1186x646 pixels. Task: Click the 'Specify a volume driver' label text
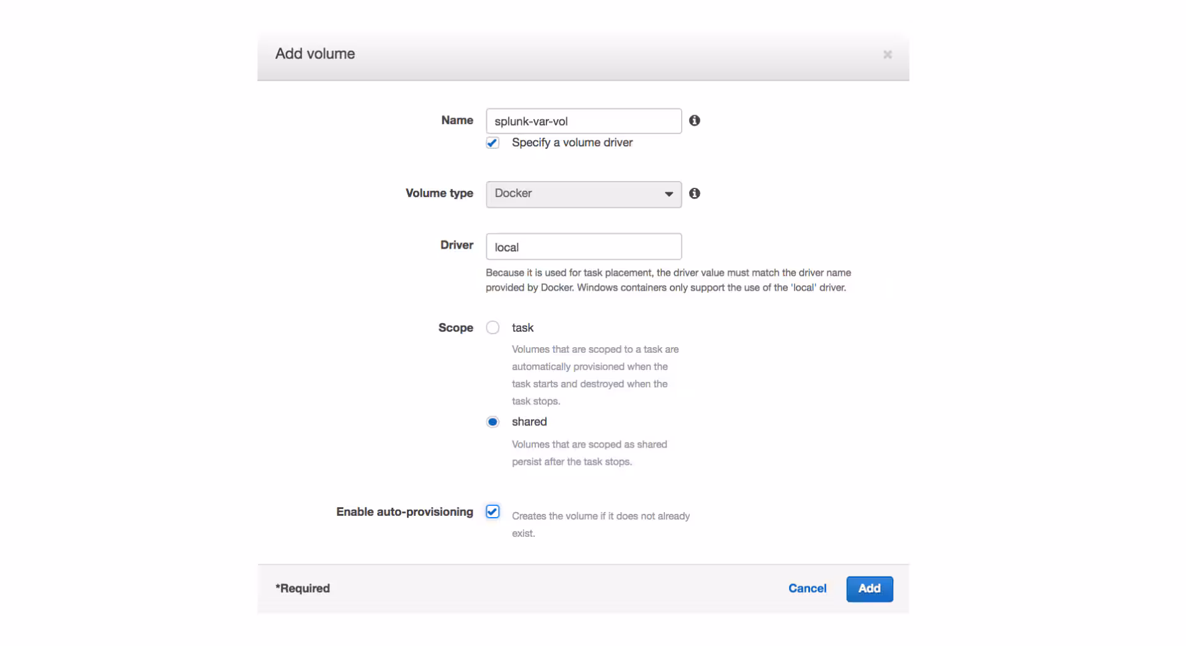point(571,143)
